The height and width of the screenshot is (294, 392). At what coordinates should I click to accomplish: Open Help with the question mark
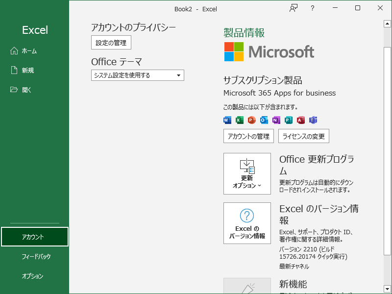coord(312,8)
